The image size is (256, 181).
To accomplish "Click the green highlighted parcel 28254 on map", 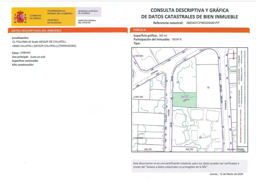I will (184, 100).
